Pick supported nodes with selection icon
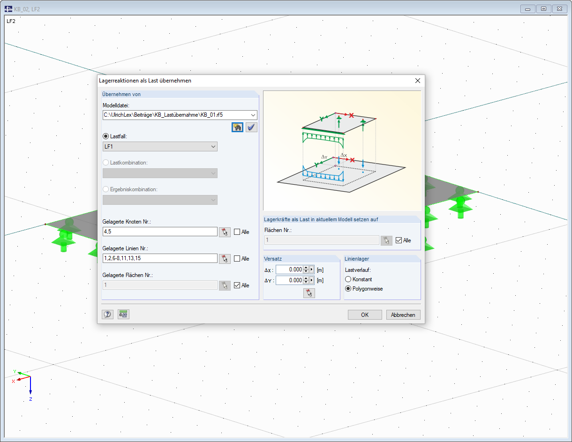572x442 pixels. pos(225,232)
